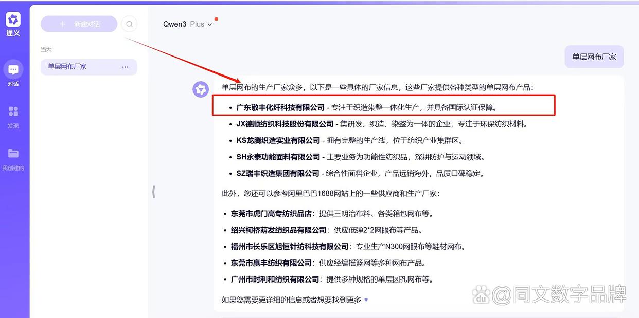This screenshot has height=318, width=639.
Task: Click the search conversations magnifier icon
Action: (x=129, y=24)
